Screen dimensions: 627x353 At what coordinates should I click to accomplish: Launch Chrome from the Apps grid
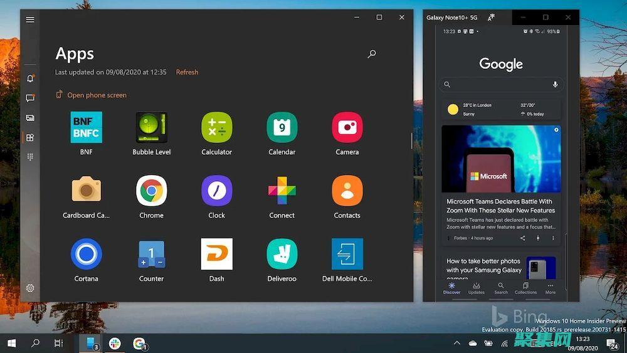(151, 191)
